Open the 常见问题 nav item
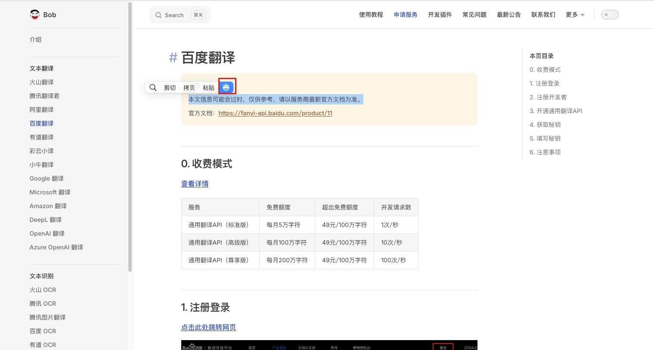The height and width of the screenshot is (350, 654). (x=474, y=15)
